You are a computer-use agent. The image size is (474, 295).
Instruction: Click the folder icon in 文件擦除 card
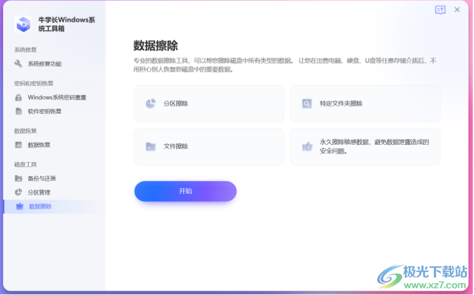point(151,147)
